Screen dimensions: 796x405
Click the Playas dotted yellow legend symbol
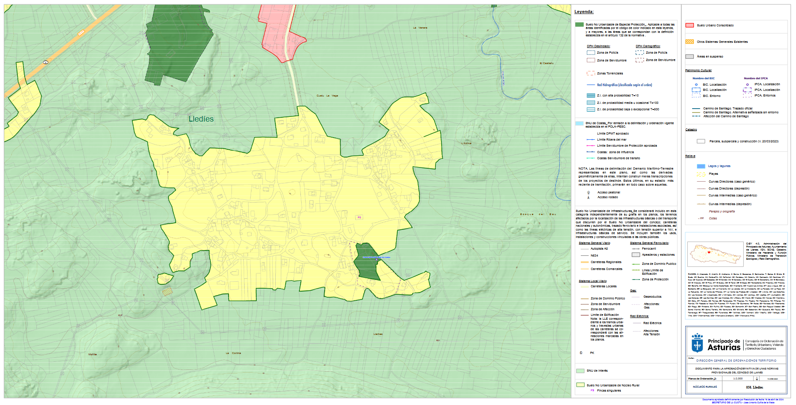(701, 174)
